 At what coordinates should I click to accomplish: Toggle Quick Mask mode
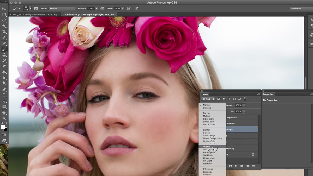[4, 135]
